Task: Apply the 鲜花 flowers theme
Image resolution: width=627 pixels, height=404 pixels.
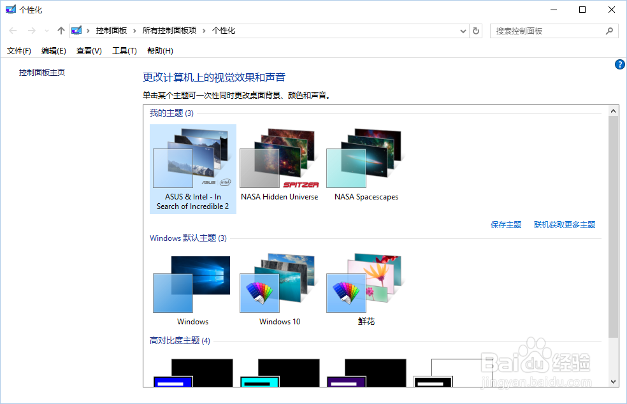Action: pos(366,289)
